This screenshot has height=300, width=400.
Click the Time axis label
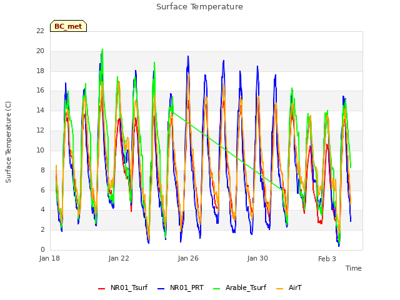click(x=354, y=268)
